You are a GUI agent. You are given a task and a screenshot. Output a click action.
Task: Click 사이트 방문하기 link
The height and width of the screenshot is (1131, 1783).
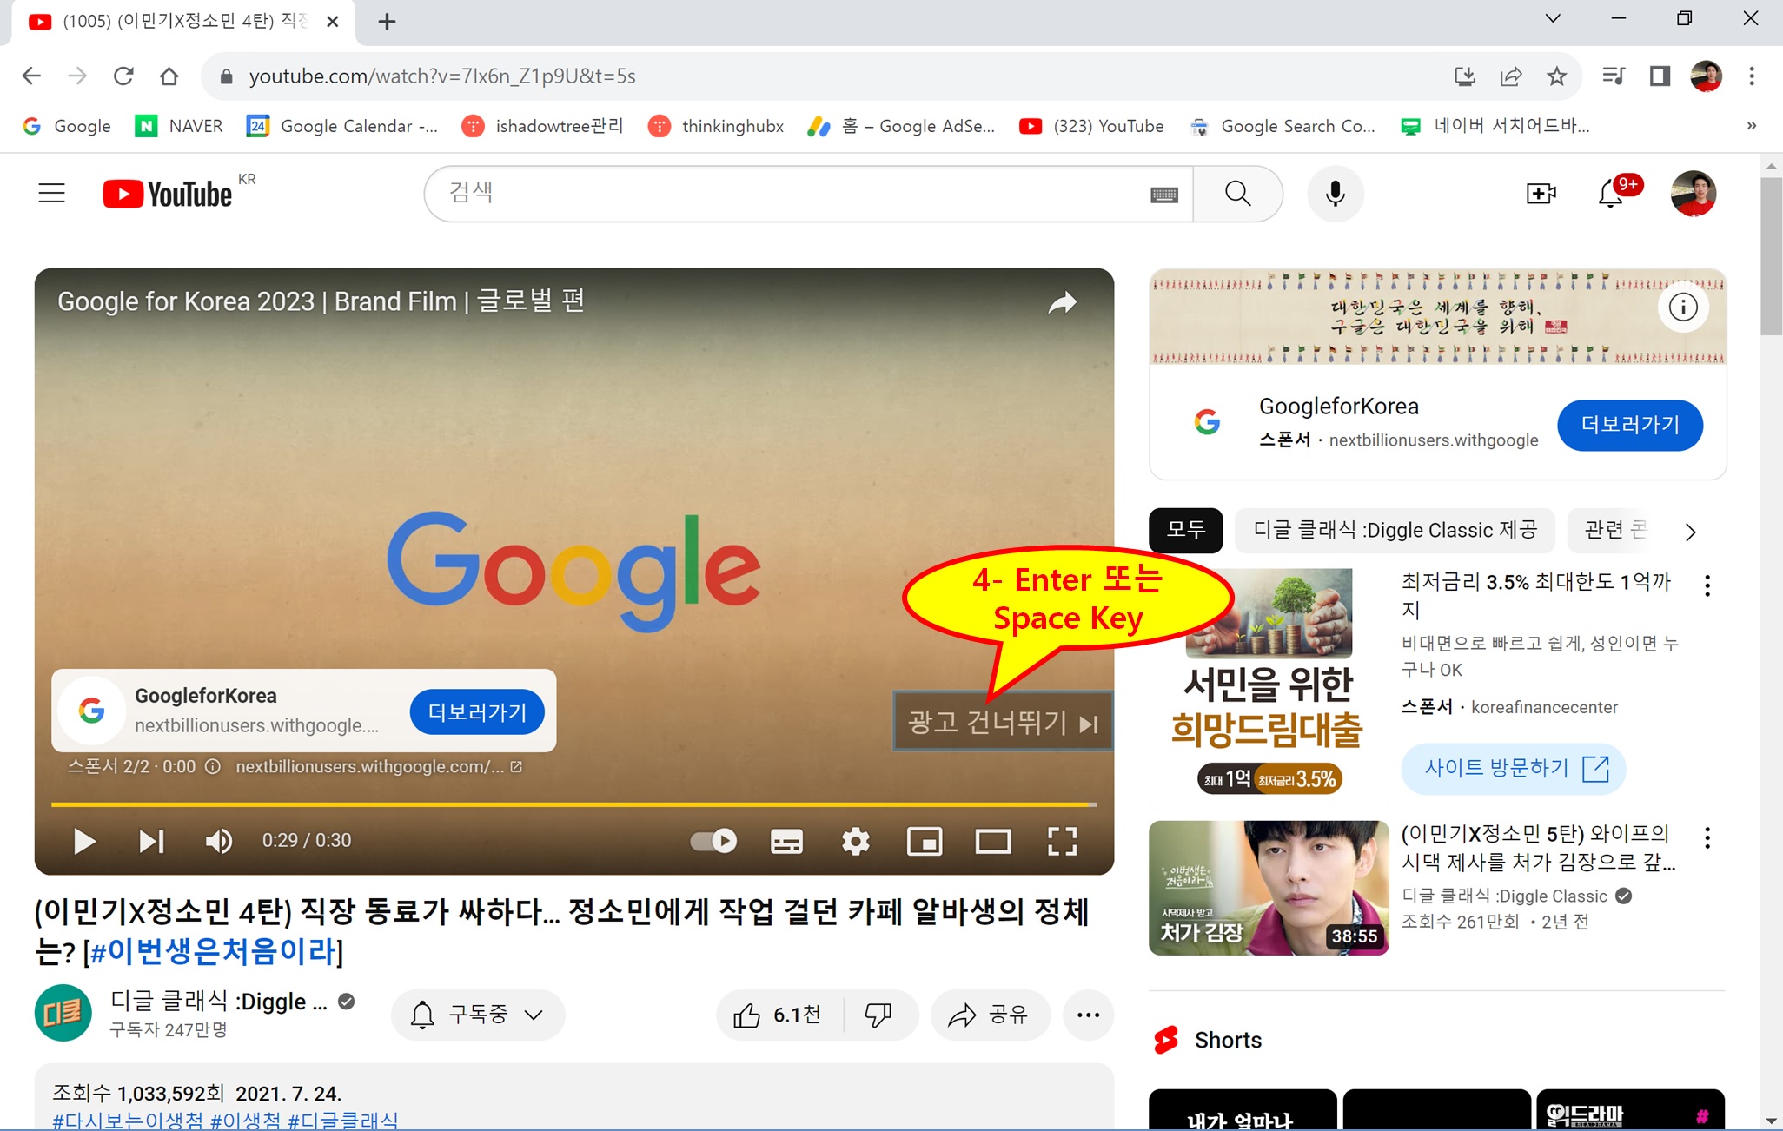coord(1513,768)
